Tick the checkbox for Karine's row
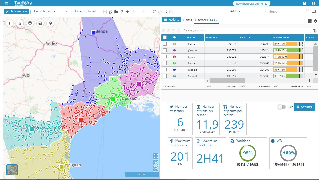 click(165, 57)
